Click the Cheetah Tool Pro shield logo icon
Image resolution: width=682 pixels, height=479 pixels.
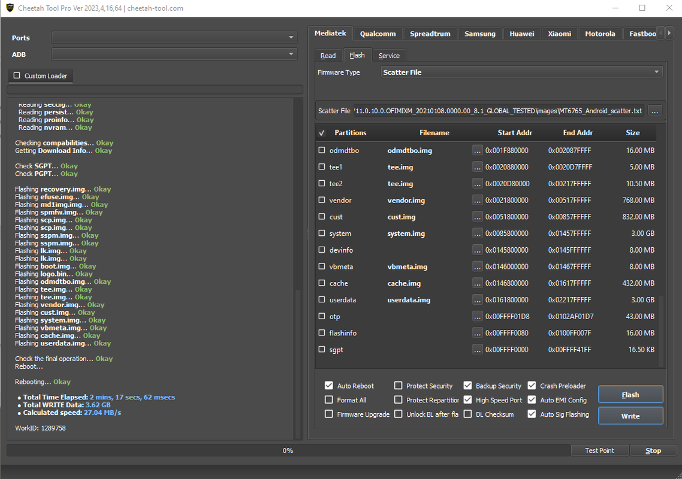9,8
